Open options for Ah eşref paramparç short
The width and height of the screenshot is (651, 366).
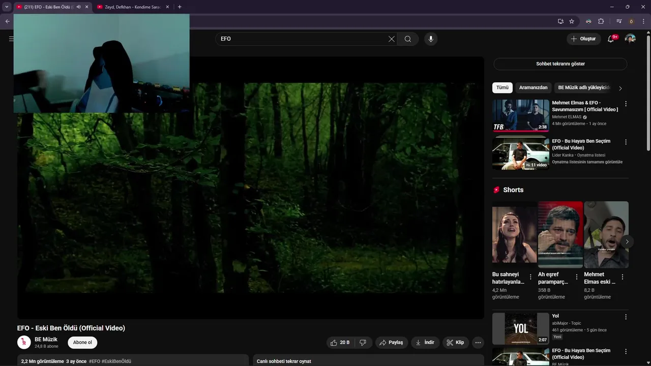point(576,277)
